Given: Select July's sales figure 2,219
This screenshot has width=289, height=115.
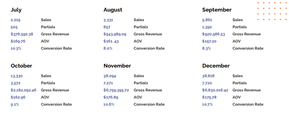Looking at the screenshot, I should 16,20.
